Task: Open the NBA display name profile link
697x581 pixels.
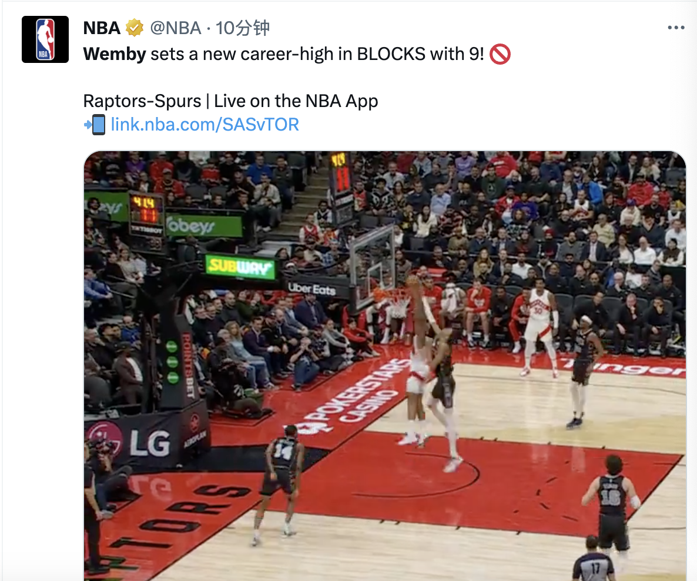Action: tap(102, 28)
